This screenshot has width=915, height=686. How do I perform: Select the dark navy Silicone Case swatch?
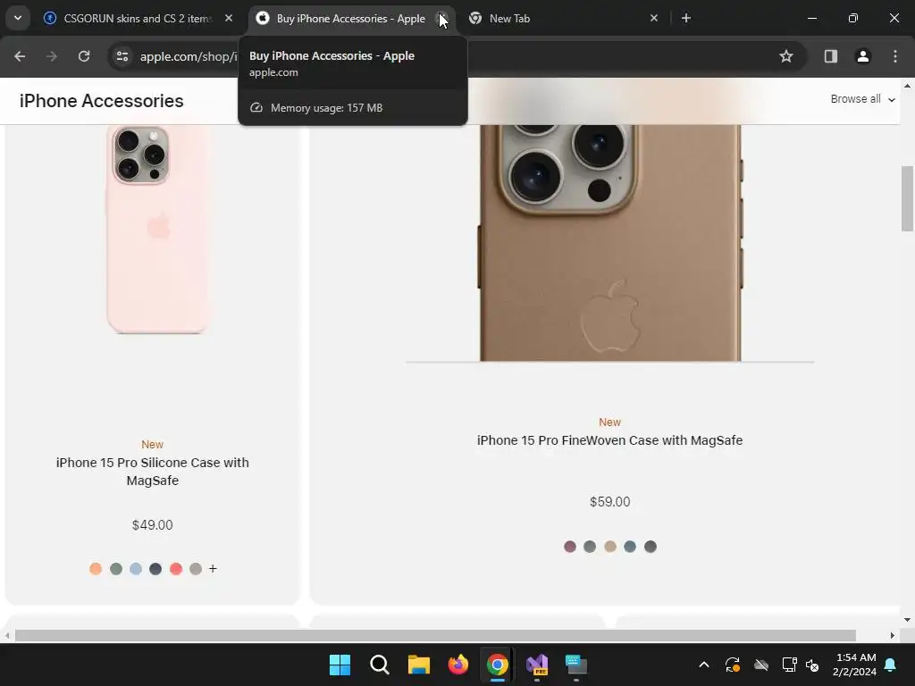(155, 569)
